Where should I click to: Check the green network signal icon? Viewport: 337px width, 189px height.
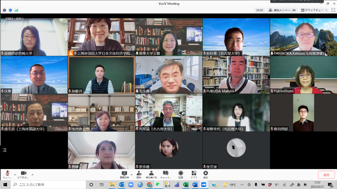(x=16, y=10)
